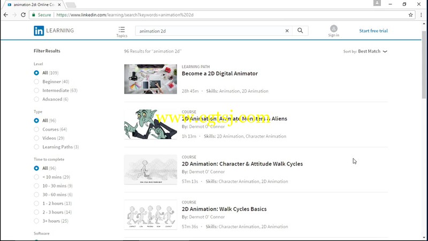428x241 pixels.
Task: Open Animate Monsters & Aliens course
Action: tap(234, 118)
